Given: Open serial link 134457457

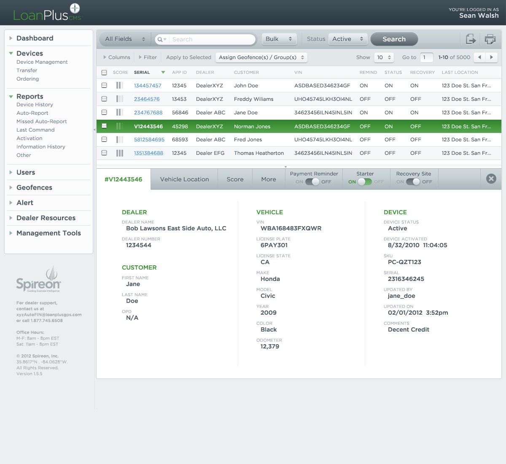Looking at the screenshot, I should [x=148, y=86].
